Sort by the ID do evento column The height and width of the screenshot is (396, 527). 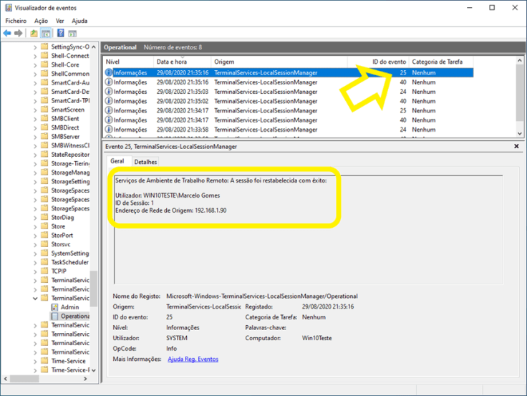click(x=389, y=62)
